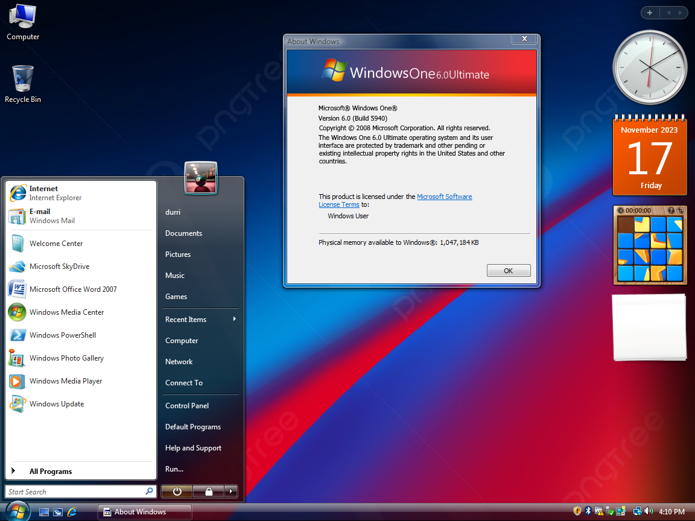Launch Internet Explorer from Start menu
This screenshot has height=521, width=695.
[x=81, y=193]
